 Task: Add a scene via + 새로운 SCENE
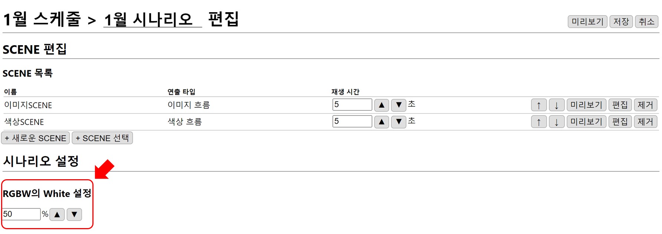click(x=36, y=138)
